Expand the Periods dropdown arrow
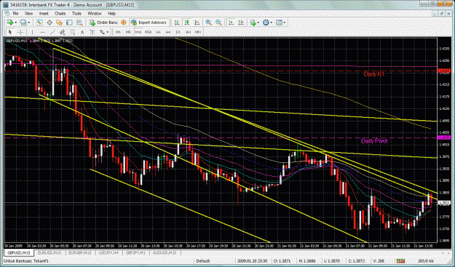The image size is (455, 267). 271,23
